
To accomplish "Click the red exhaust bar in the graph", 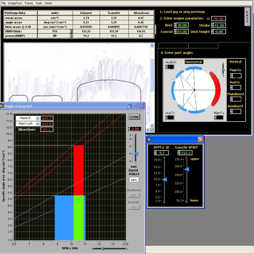I will click(x=78, y=170).
